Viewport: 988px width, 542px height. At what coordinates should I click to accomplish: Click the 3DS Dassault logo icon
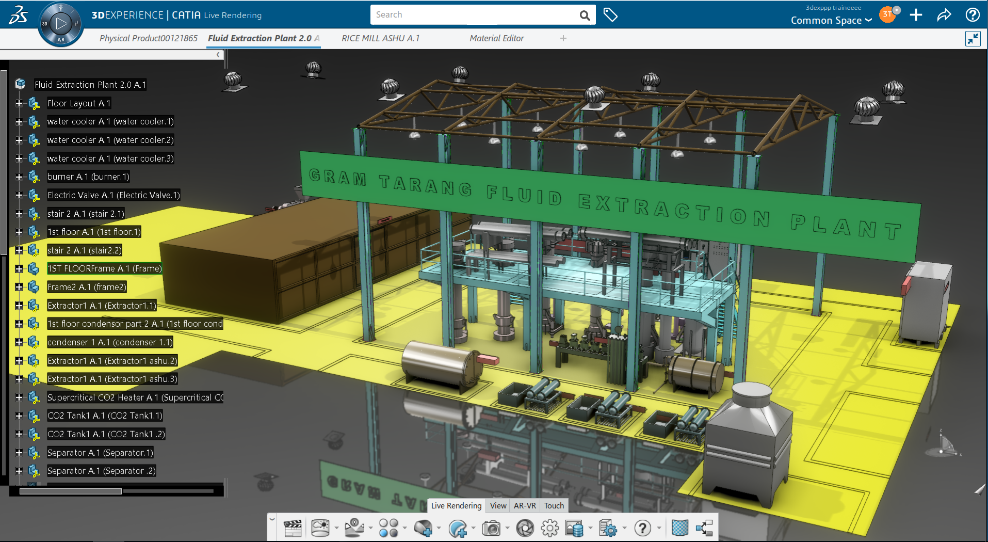18,15
